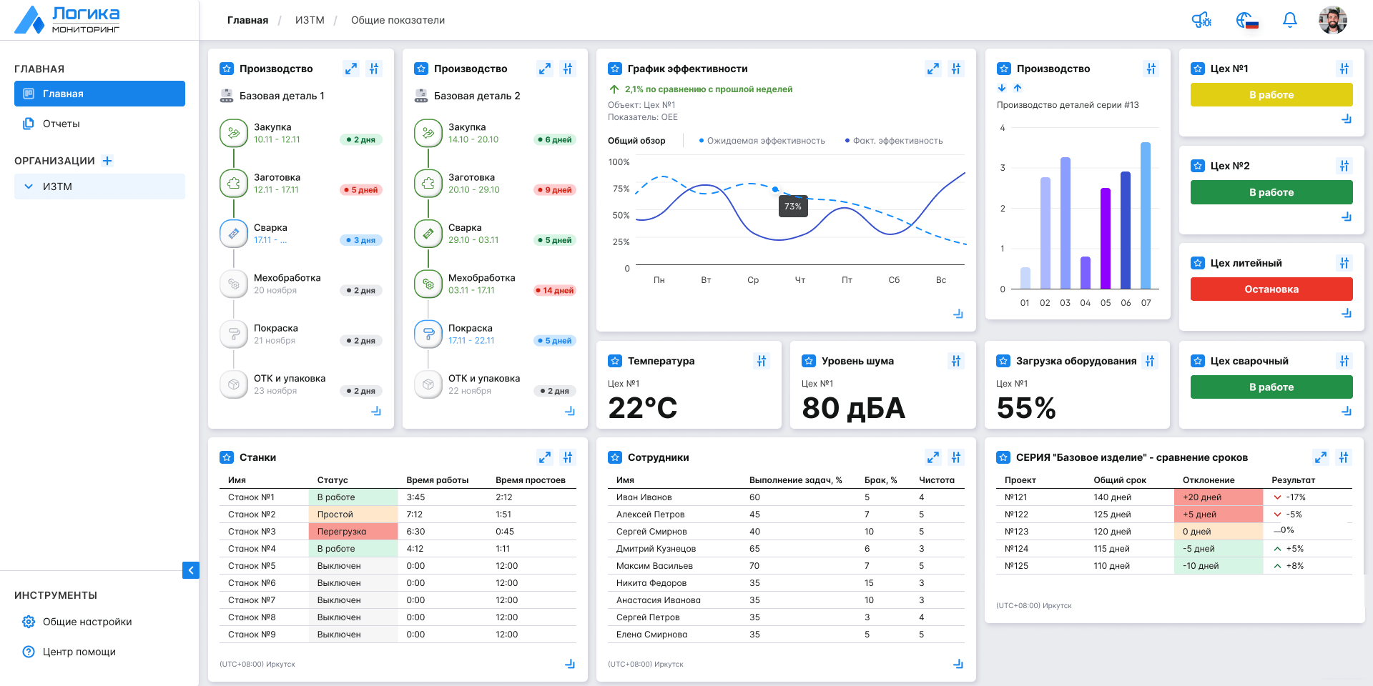Click the star icon beside Станки title
Image resolution: width=1373 pixels, height=686 pixels.
227,457
